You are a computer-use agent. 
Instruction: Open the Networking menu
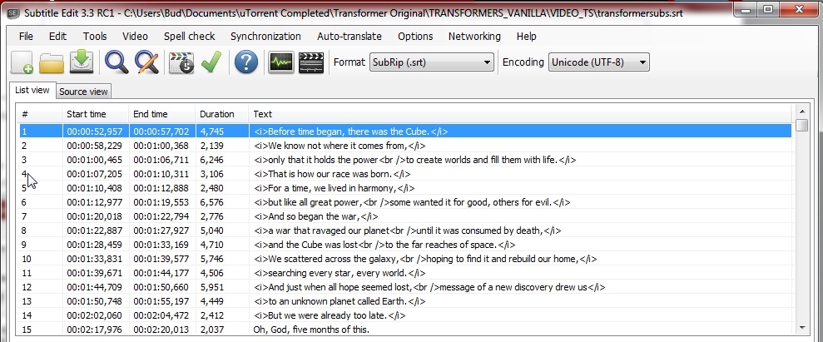coord(474,36)
